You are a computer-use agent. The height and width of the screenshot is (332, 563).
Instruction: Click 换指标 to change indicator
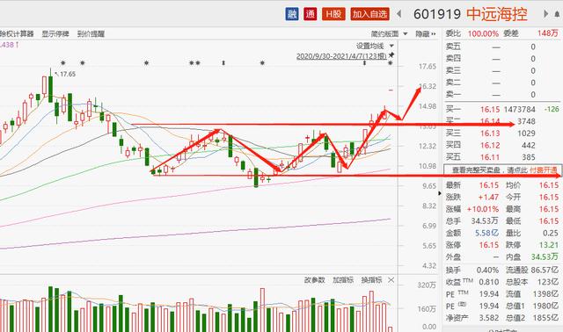click(372, 280)
